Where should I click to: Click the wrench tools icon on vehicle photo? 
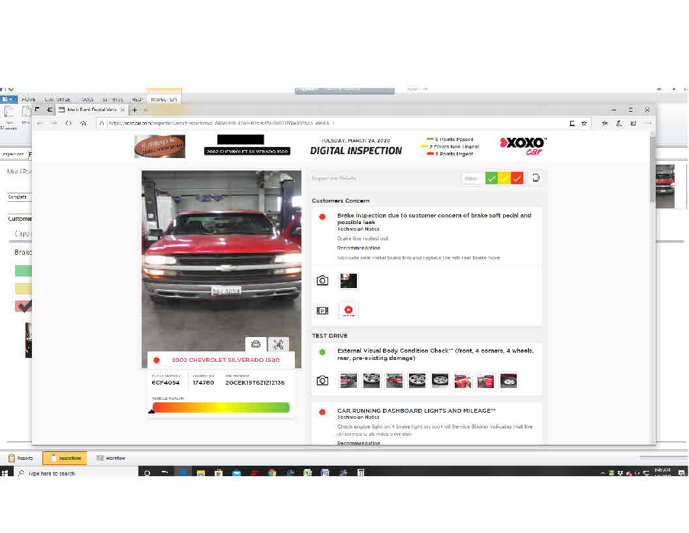(279, 344)
